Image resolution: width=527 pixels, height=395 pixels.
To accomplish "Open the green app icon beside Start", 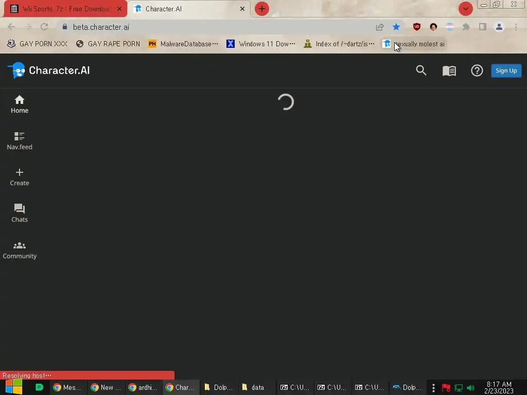I will [39, 387].
